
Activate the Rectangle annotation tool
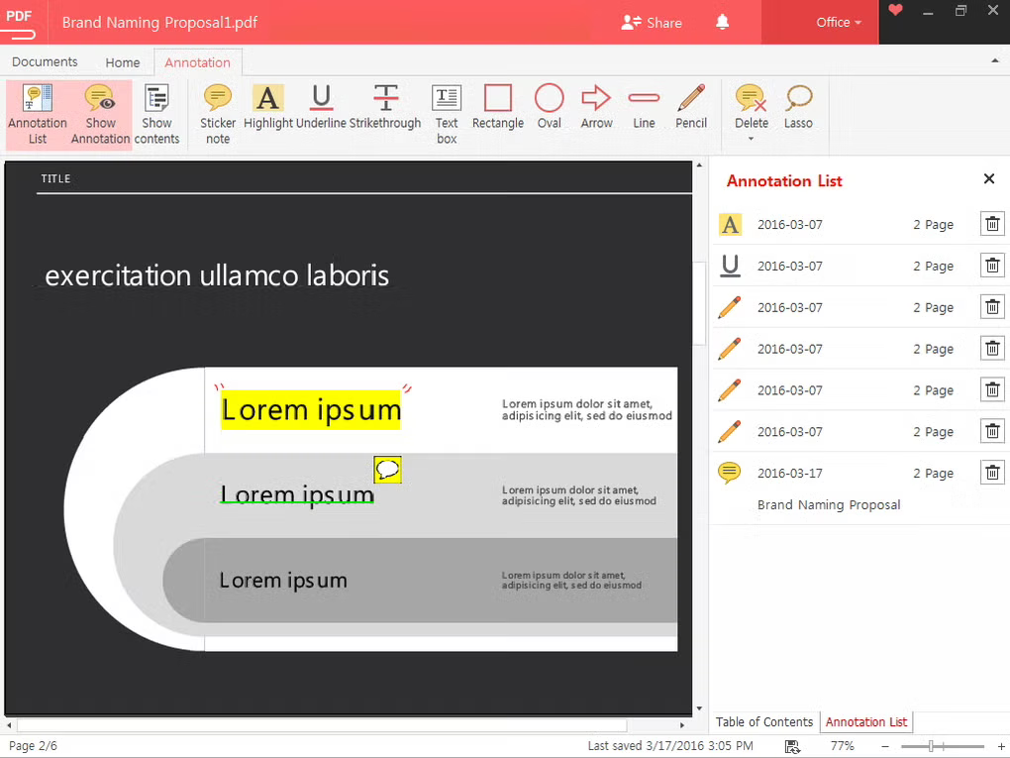pos(497,106)
